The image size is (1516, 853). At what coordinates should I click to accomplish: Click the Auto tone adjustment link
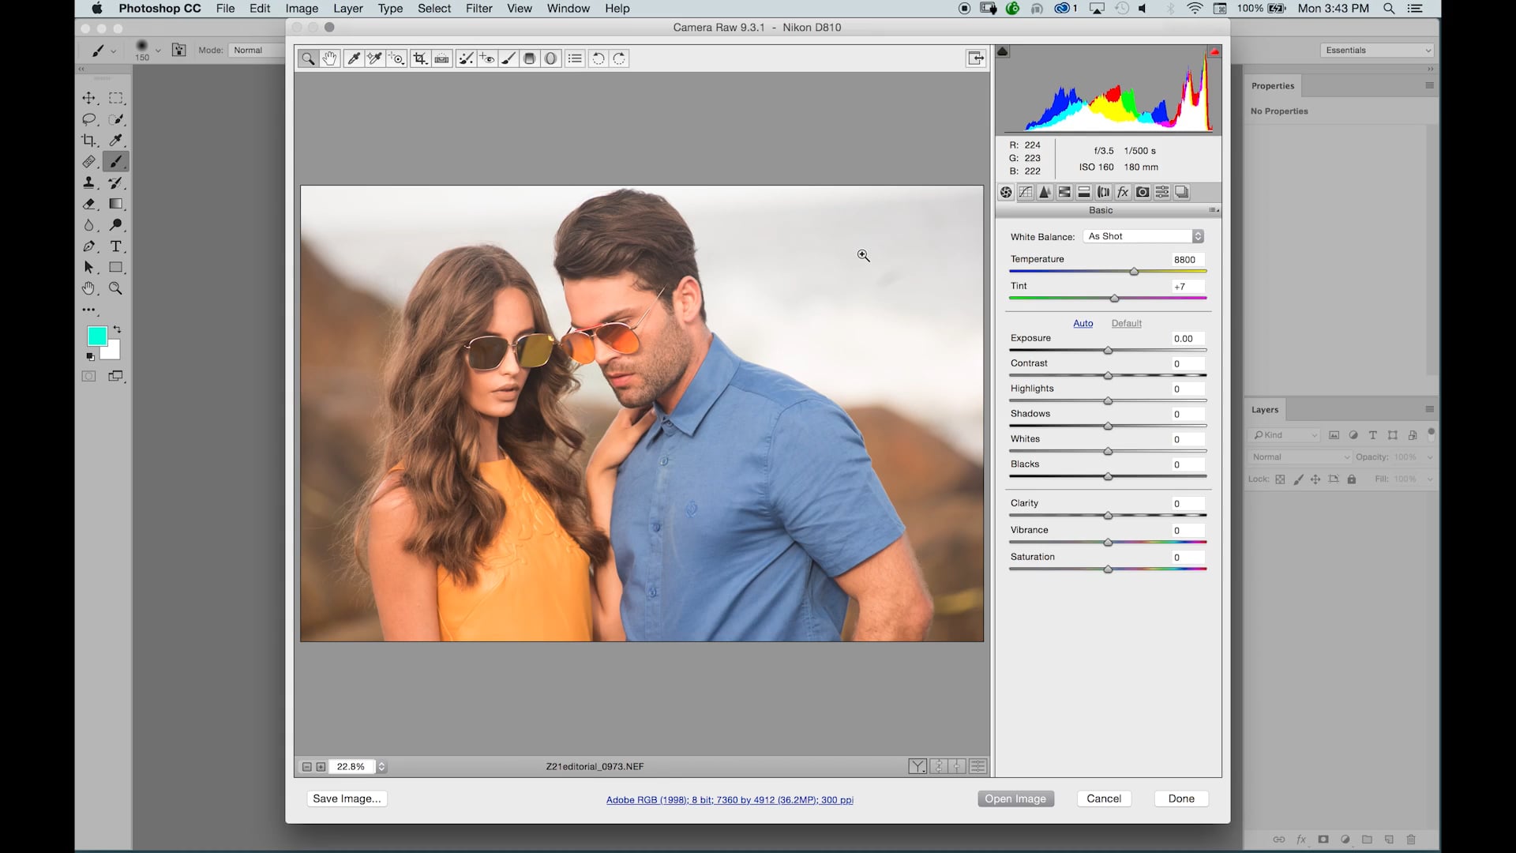coord(1083,323)
